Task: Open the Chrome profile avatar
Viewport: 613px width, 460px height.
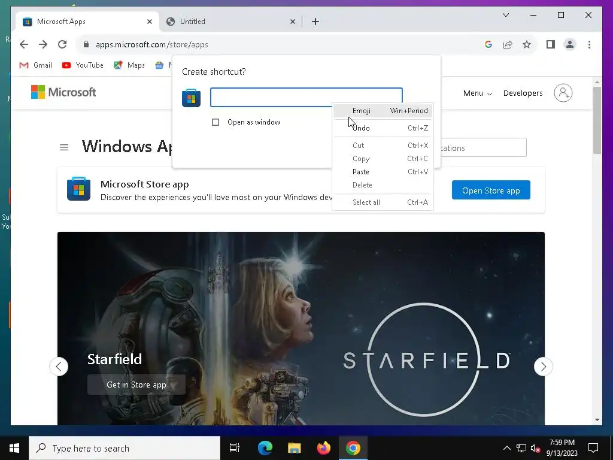Action: pos(570,44)
